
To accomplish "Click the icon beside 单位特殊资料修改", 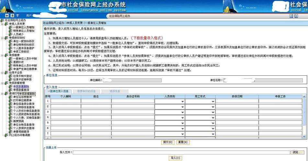I will pyautogui.click(x=11, y=45).
